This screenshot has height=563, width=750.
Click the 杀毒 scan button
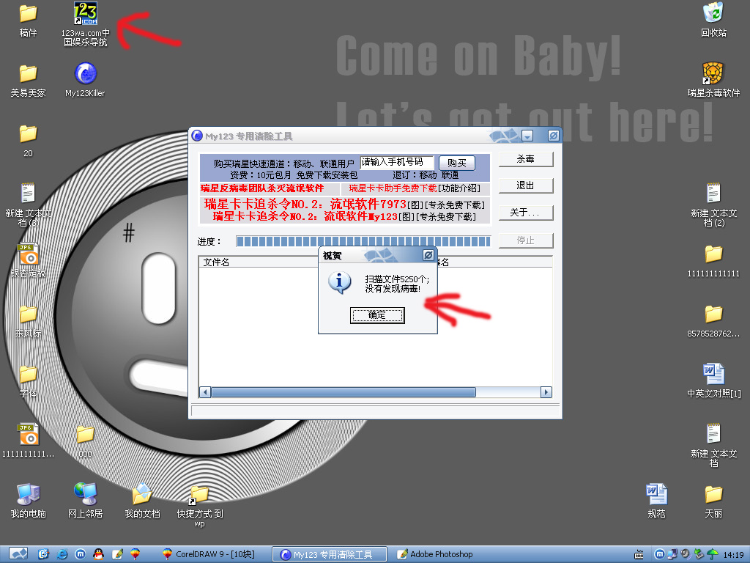click(526, 159)
